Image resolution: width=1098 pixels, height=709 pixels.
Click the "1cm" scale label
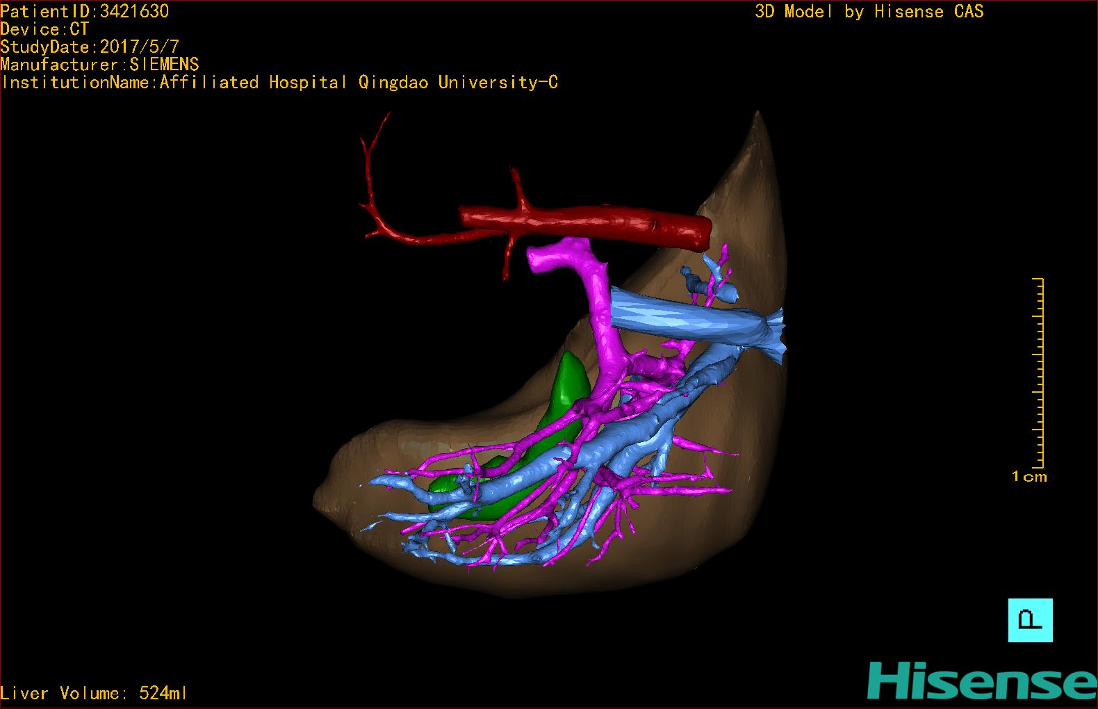[x=1029, y=477]
